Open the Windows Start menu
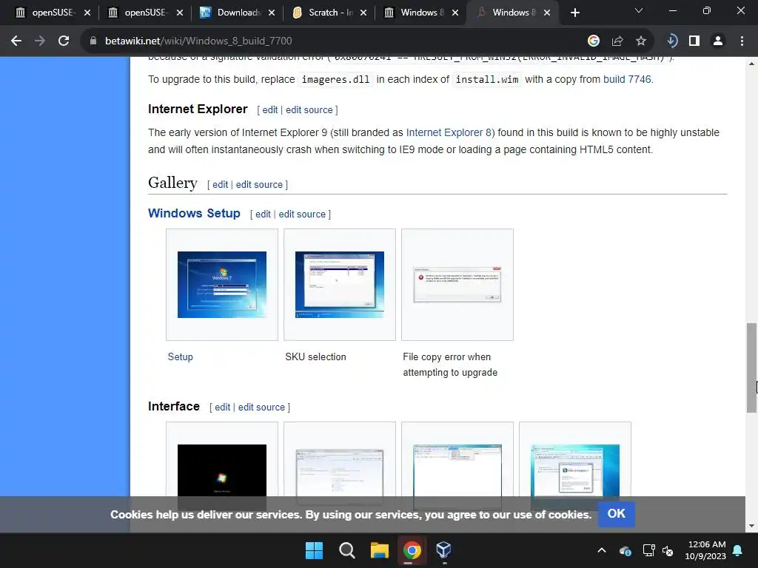Image resolution: width=758 pixels, height=568 pixels. (314, 550)
